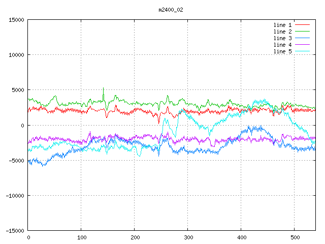Screen dimensions: 325x244
Task: Click the -10000 y-axis tick label
Action: tap(15, 195)
